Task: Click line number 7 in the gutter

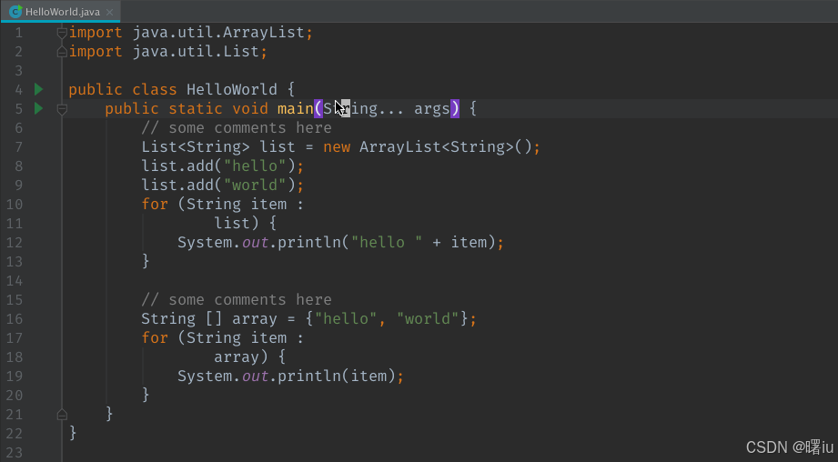Action: (x=18, y=146)
